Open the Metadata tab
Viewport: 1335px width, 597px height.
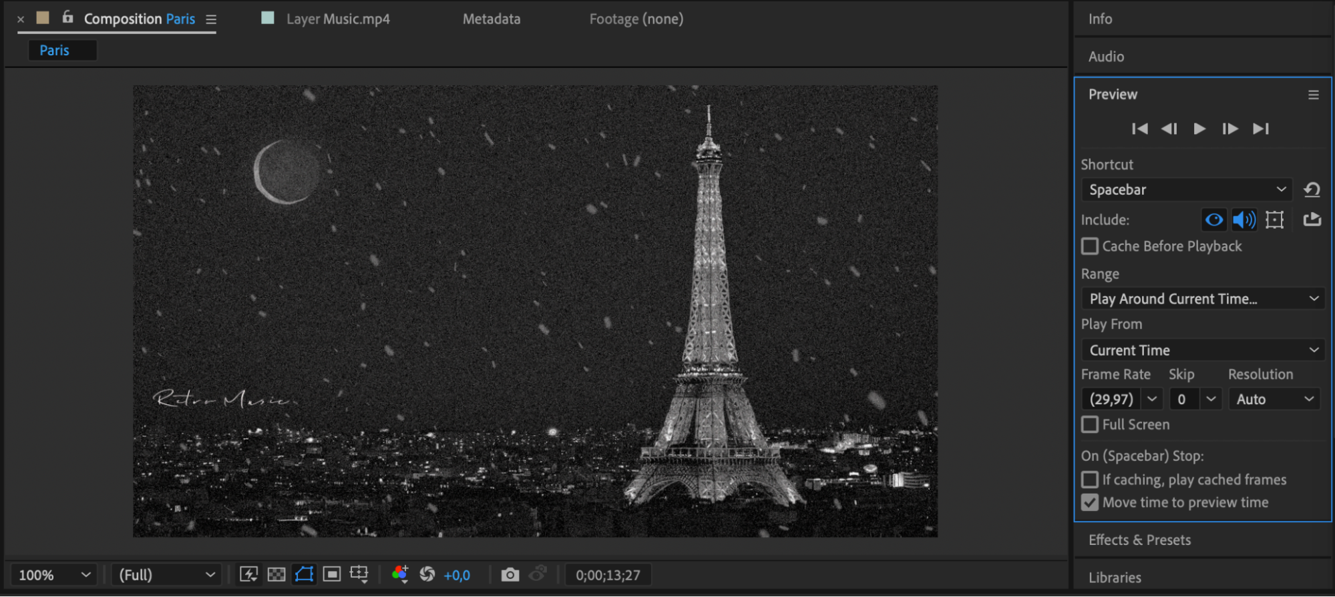[492, 19]
